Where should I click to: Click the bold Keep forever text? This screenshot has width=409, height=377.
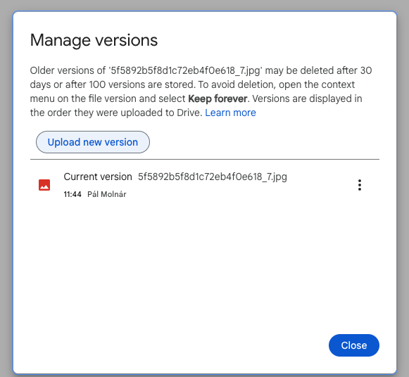click(x=218, y=98)
